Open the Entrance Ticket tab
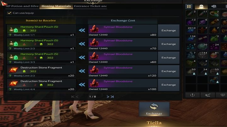This screenshot has width=227, height=127. [90, 6]
